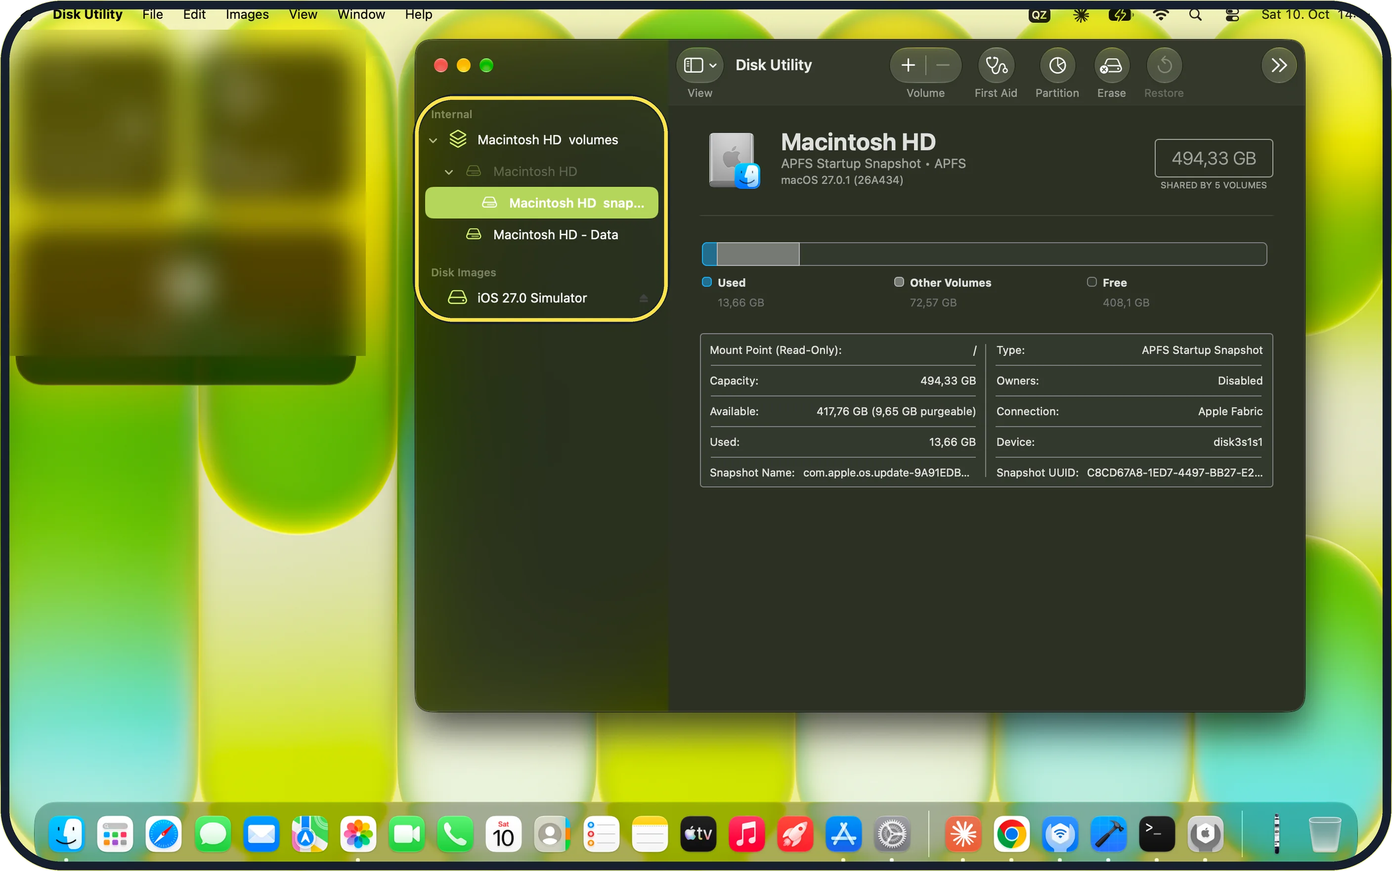Click the Erase disk toolbar icon
Screen dimensions: 1392x871
[1111, 65]
